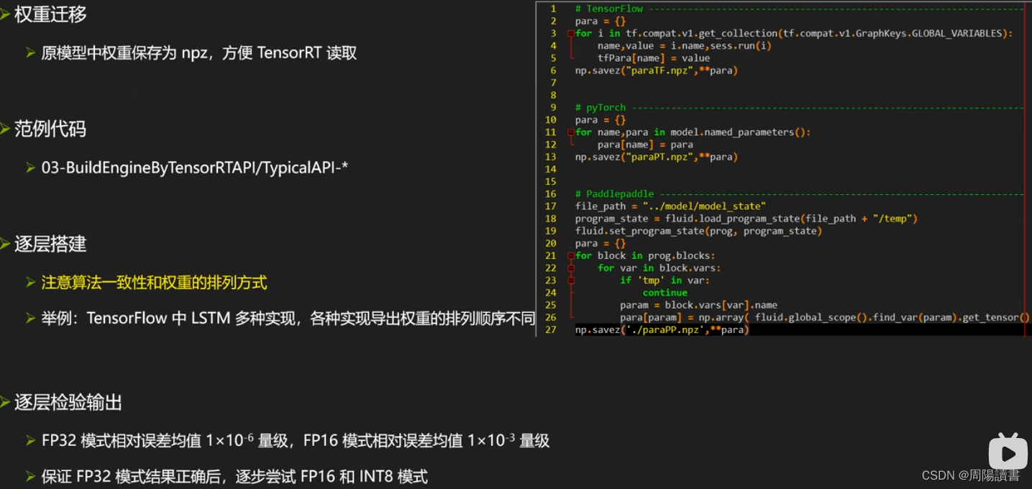Viewport: 1032px width, 489px height.
Task: Click the np.savez("paraPT.npz",**para) line
Action: [657, 157]
